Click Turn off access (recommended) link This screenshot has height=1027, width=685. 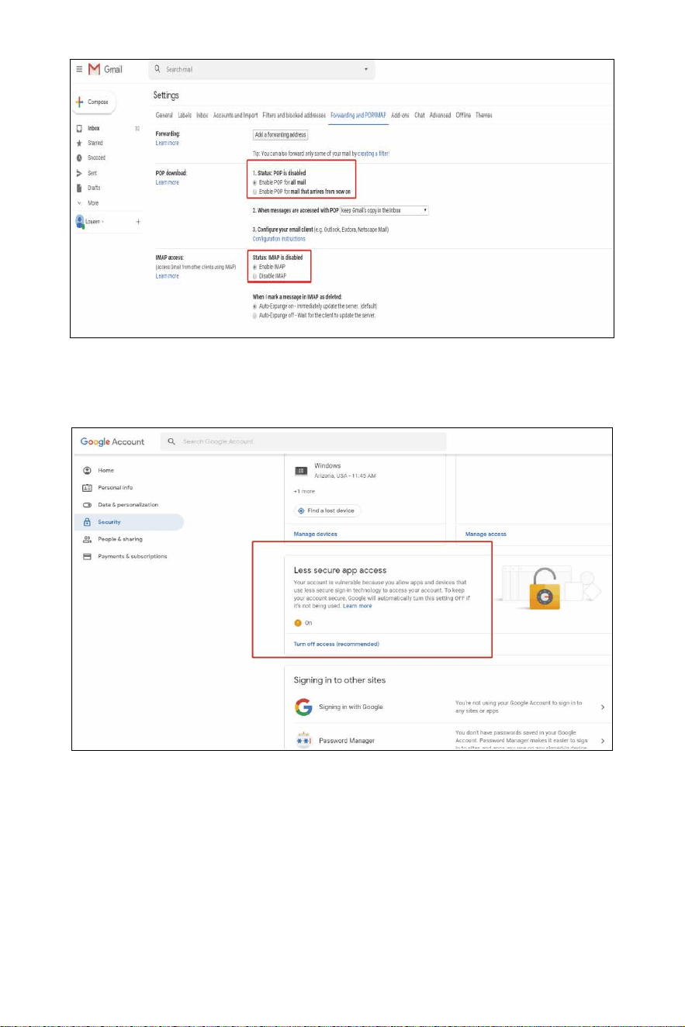[337, 645]
